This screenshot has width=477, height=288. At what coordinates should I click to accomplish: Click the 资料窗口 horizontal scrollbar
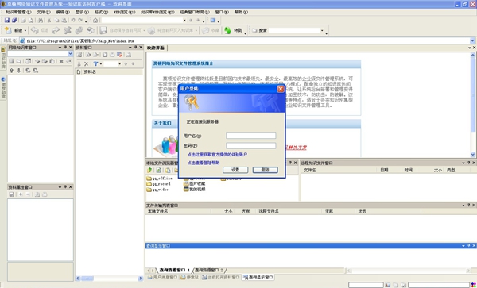click(x=109, y=278)
